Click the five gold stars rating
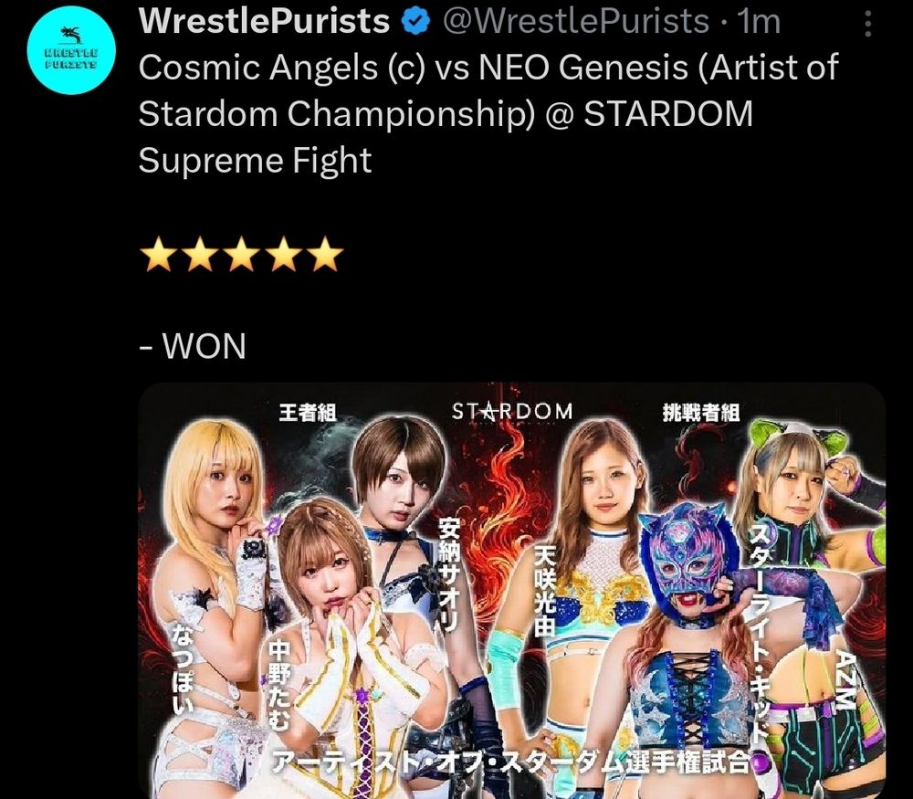The height and width of the screenshot is (799, 913). [242, 254]
